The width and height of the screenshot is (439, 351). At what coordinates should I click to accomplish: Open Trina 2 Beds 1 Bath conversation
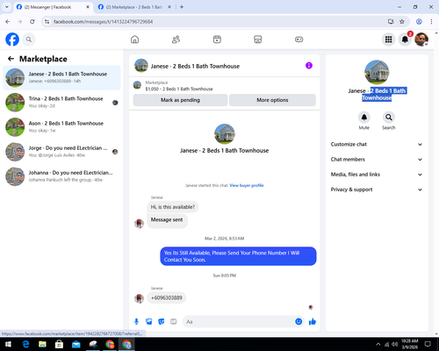tap(61, 103)
